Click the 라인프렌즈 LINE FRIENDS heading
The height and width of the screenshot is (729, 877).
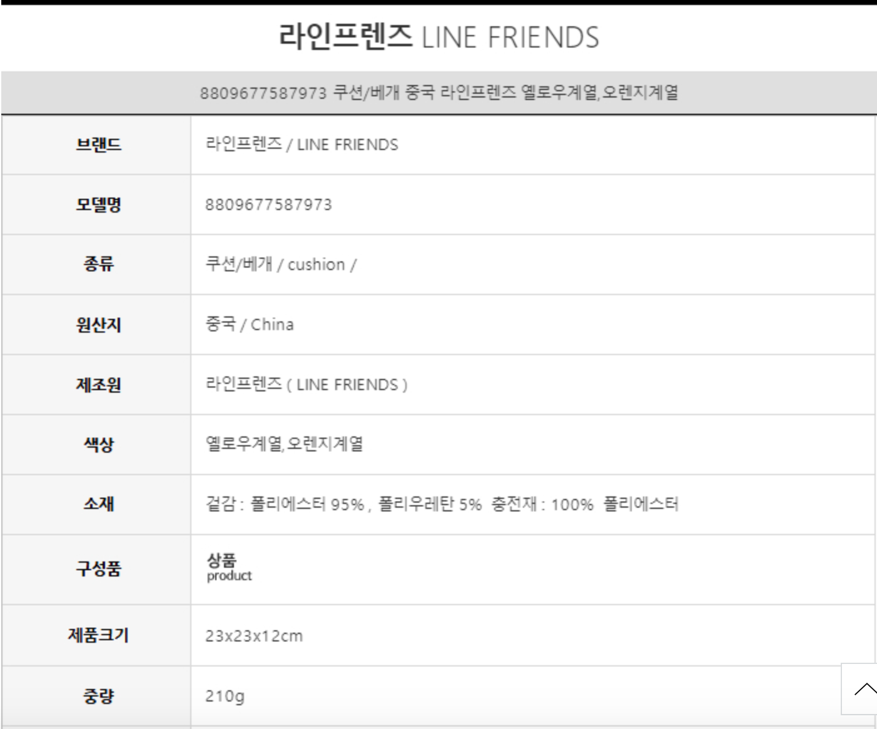[x=438, y=36]
